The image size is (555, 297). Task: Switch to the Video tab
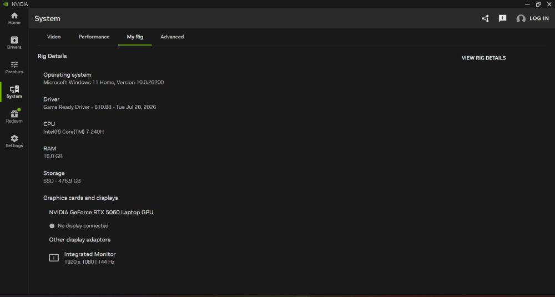(x=54, y=37)
